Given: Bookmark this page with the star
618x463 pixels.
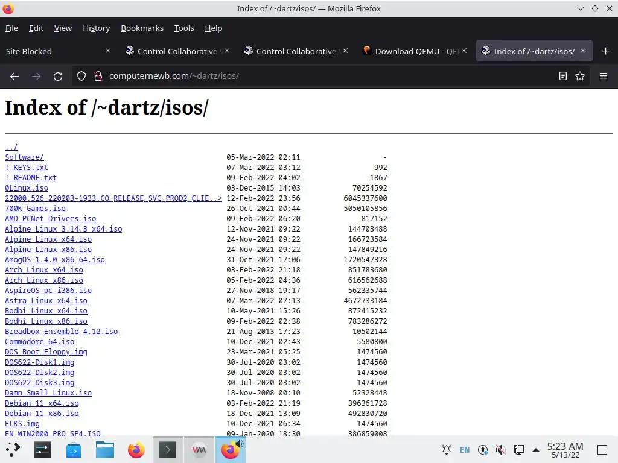Looking at the screenshot, I should click(580, 76).
